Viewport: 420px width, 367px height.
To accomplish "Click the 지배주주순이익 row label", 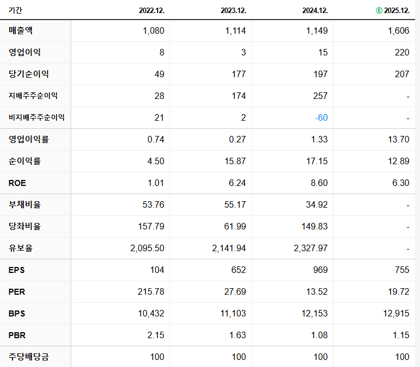I will click(33, 96).
